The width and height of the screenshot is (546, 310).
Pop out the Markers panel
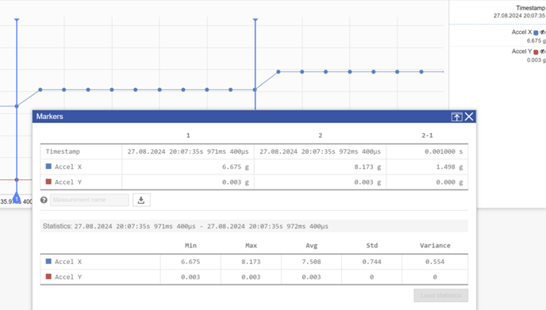pos(456,117)
